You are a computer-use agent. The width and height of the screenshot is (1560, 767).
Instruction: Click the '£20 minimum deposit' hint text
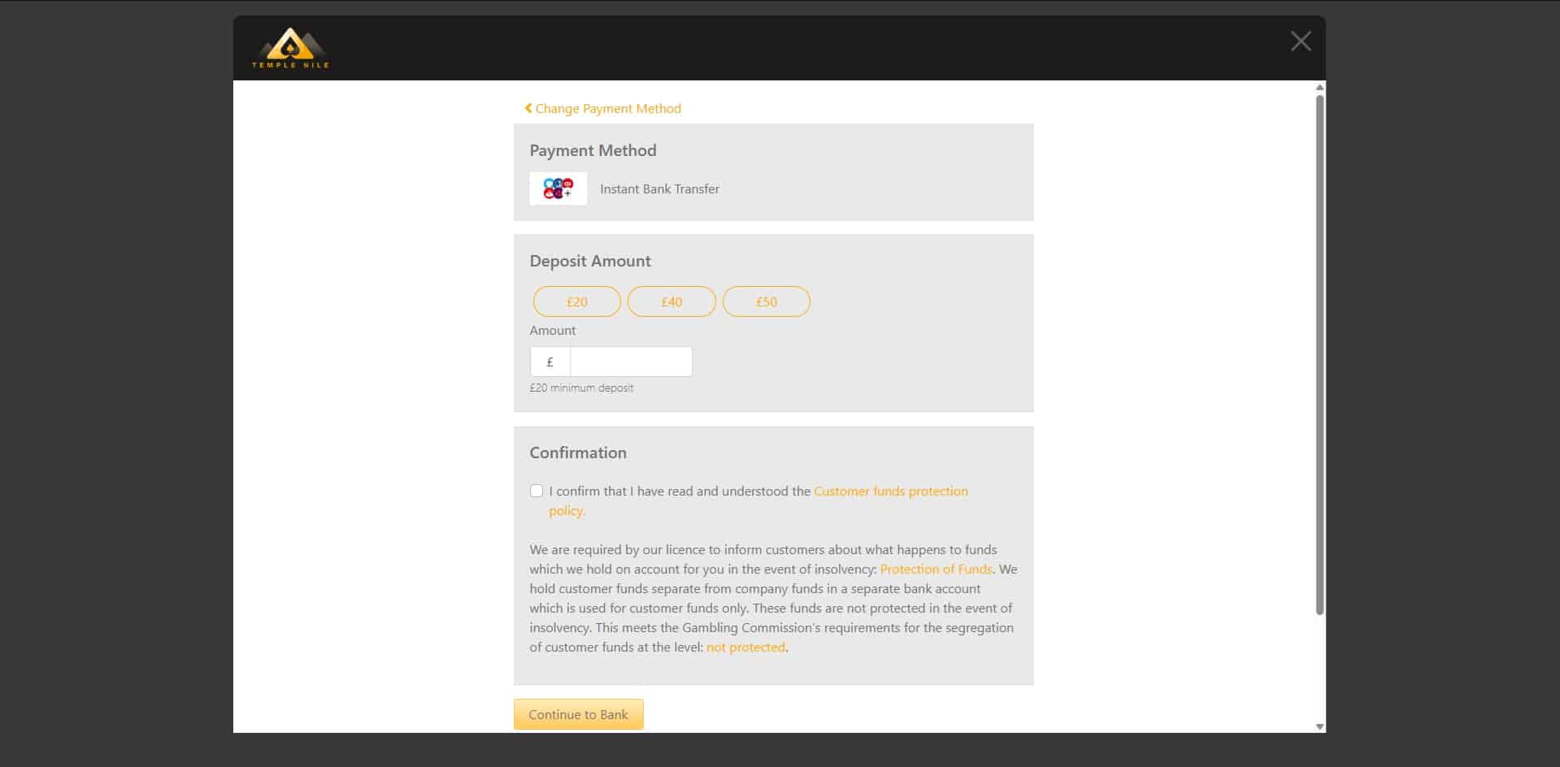point(581,388)
